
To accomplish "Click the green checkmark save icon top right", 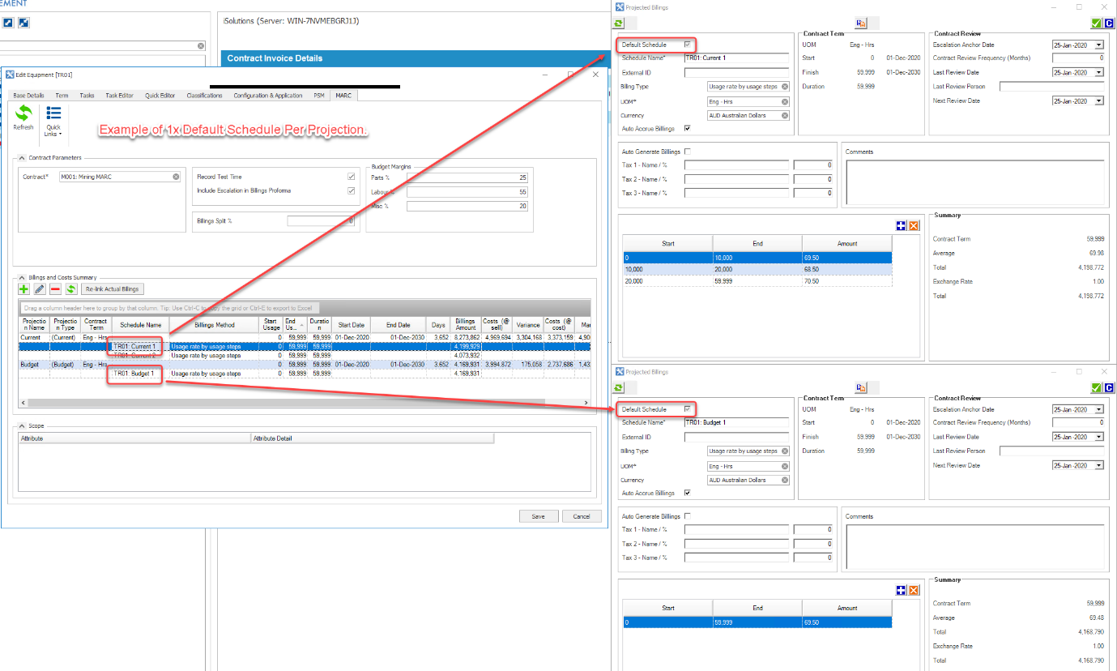I will coord(1096,23).
